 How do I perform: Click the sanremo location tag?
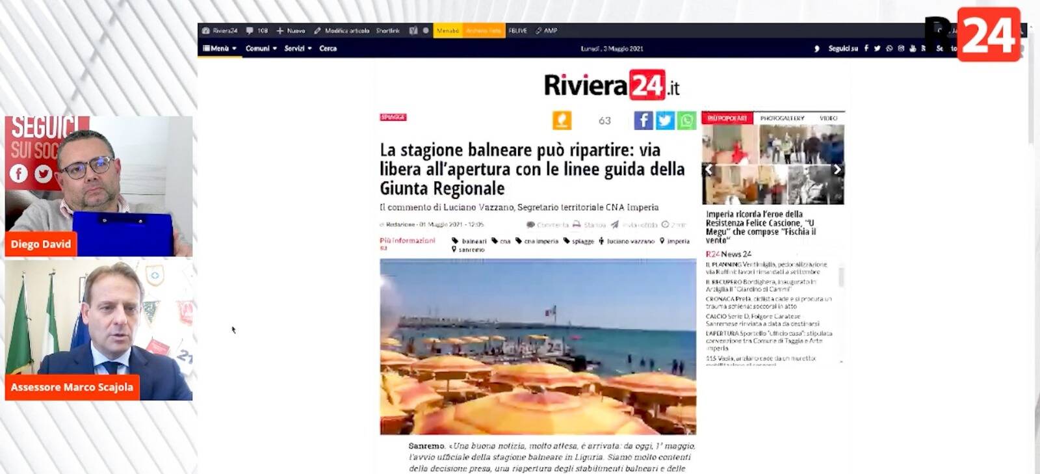point(468,250)
